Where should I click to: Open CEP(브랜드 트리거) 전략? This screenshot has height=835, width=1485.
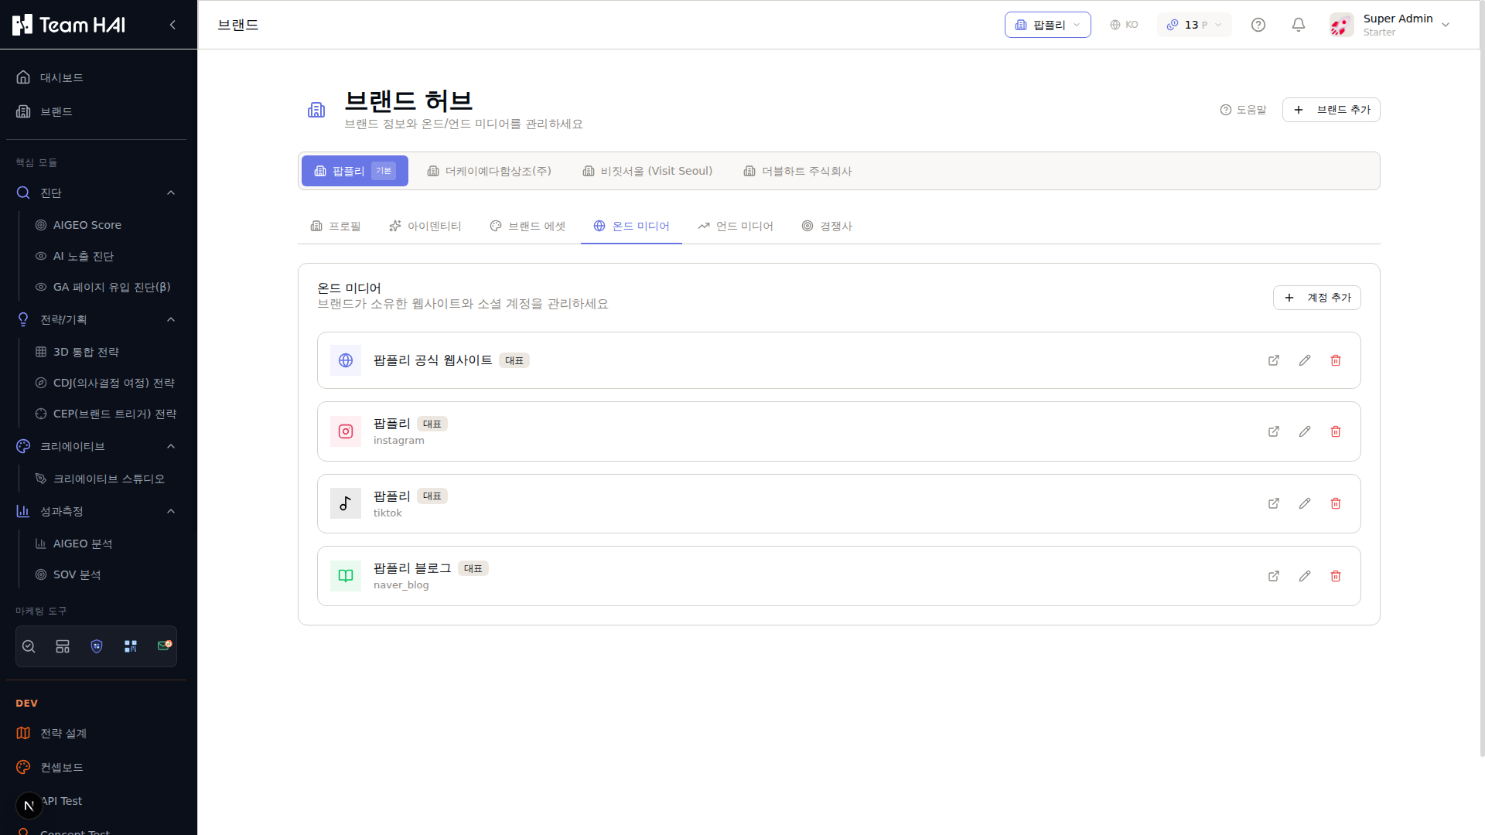(x=105, y=414)
